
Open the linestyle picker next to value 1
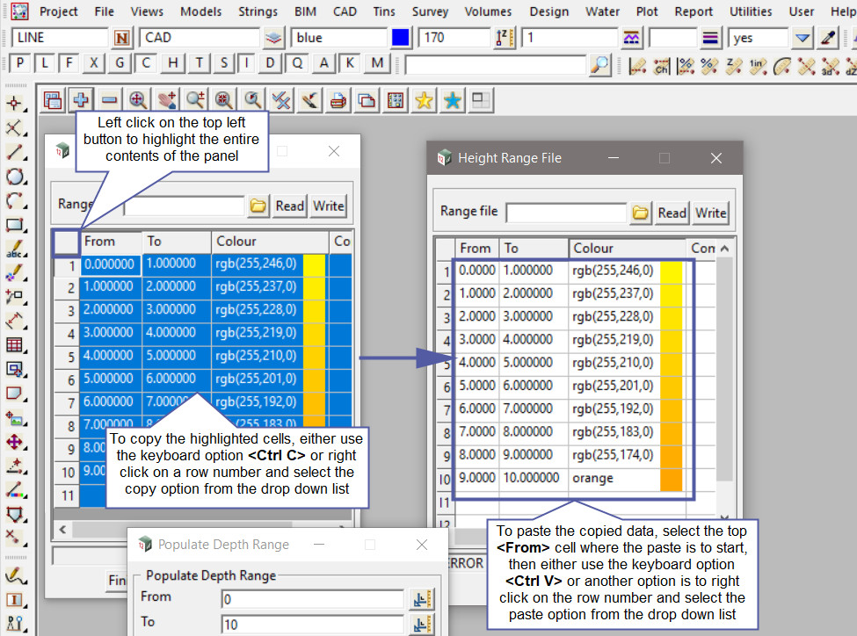(x=631, y=38)
